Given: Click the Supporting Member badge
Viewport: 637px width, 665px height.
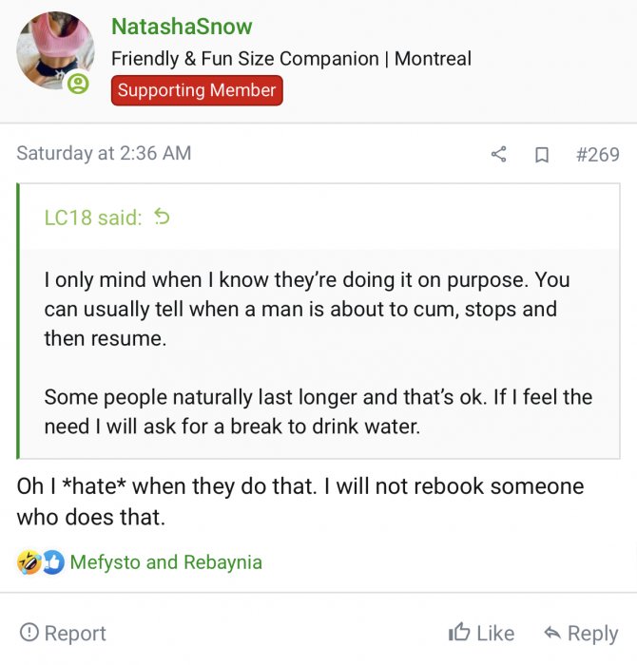Looking at the screenshot, I should click(197, 91).
